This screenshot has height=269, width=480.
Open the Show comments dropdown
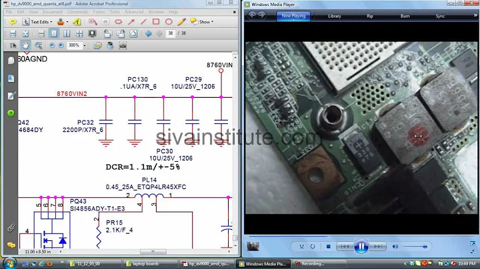point(202,22)
